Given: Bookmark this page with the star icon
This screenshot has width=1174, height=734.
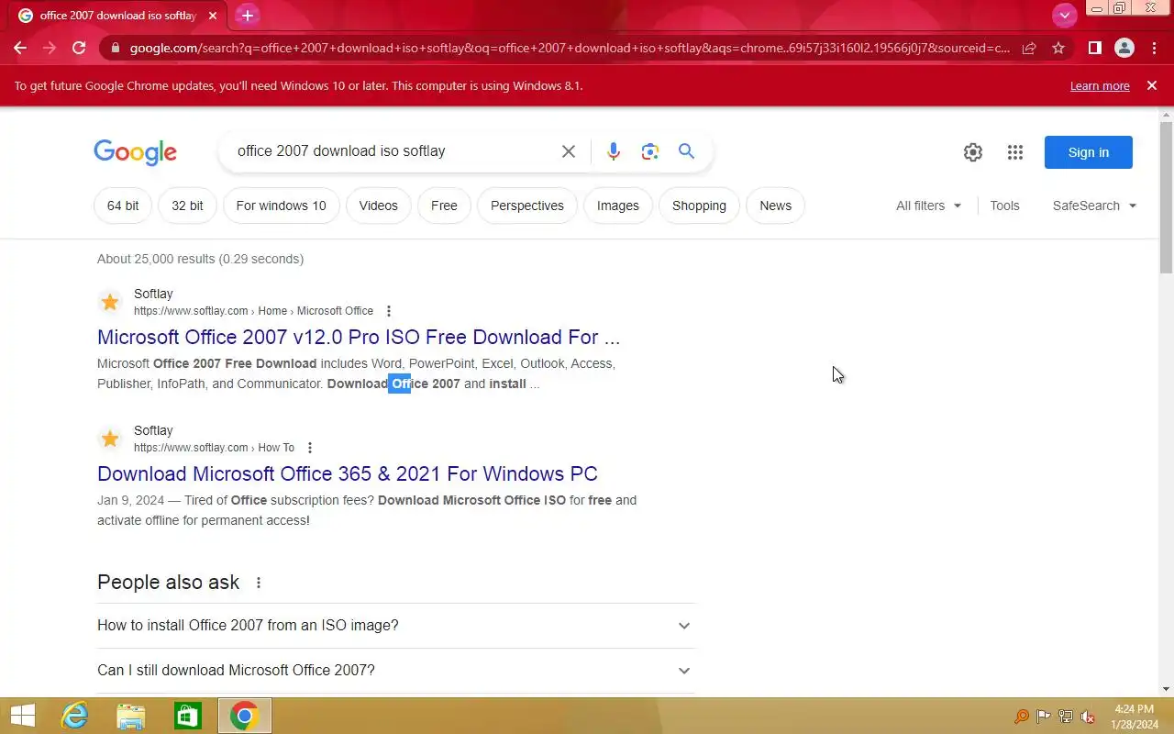Looking at the screenshot, I should coord(1058,48).
